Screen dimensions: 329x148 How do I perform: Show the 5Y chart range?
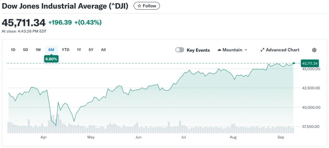click(91, 50)
